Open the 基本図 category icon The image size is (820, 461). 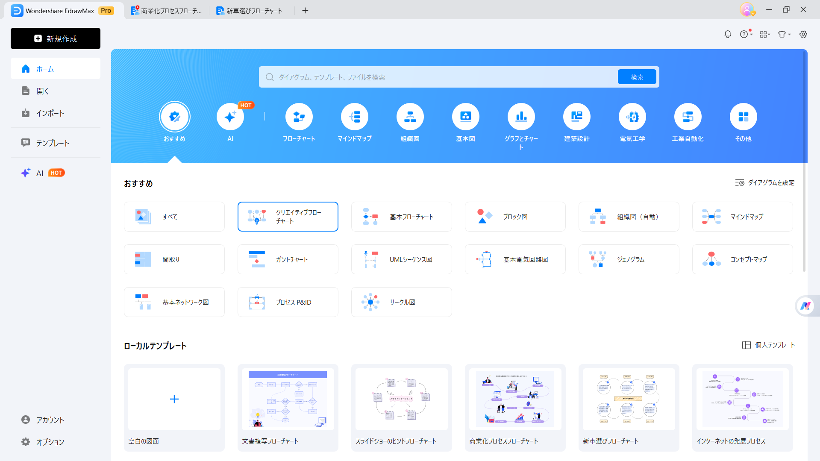tap(465, 116)
